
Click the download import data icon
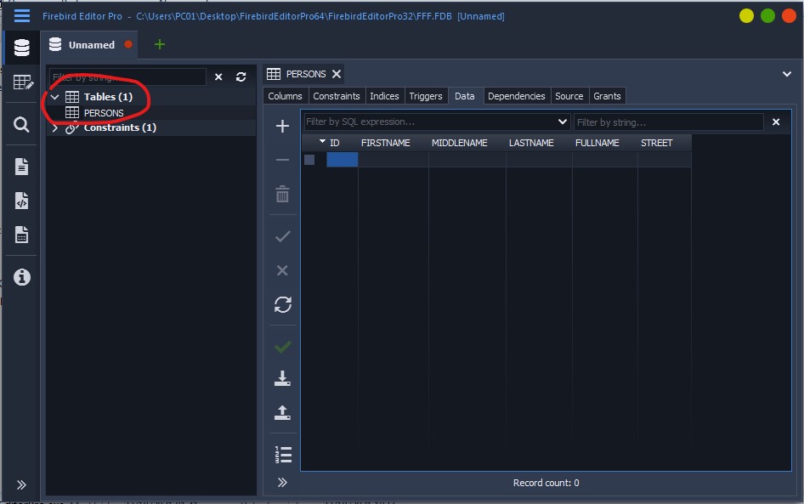(282, 378)
